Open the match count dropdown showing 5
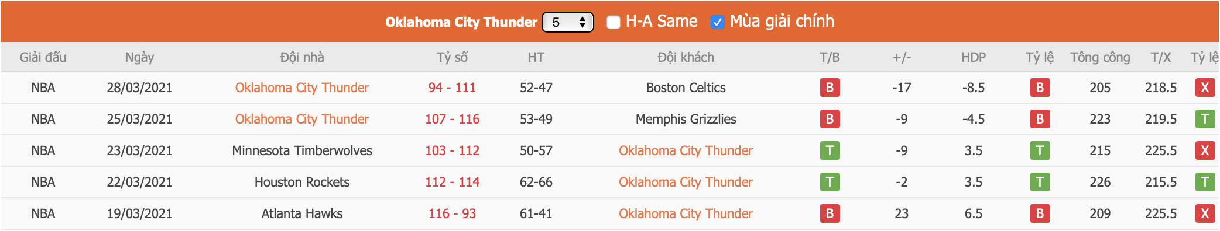This screenshot has width=1220, height=231. (x=568, y=22)
